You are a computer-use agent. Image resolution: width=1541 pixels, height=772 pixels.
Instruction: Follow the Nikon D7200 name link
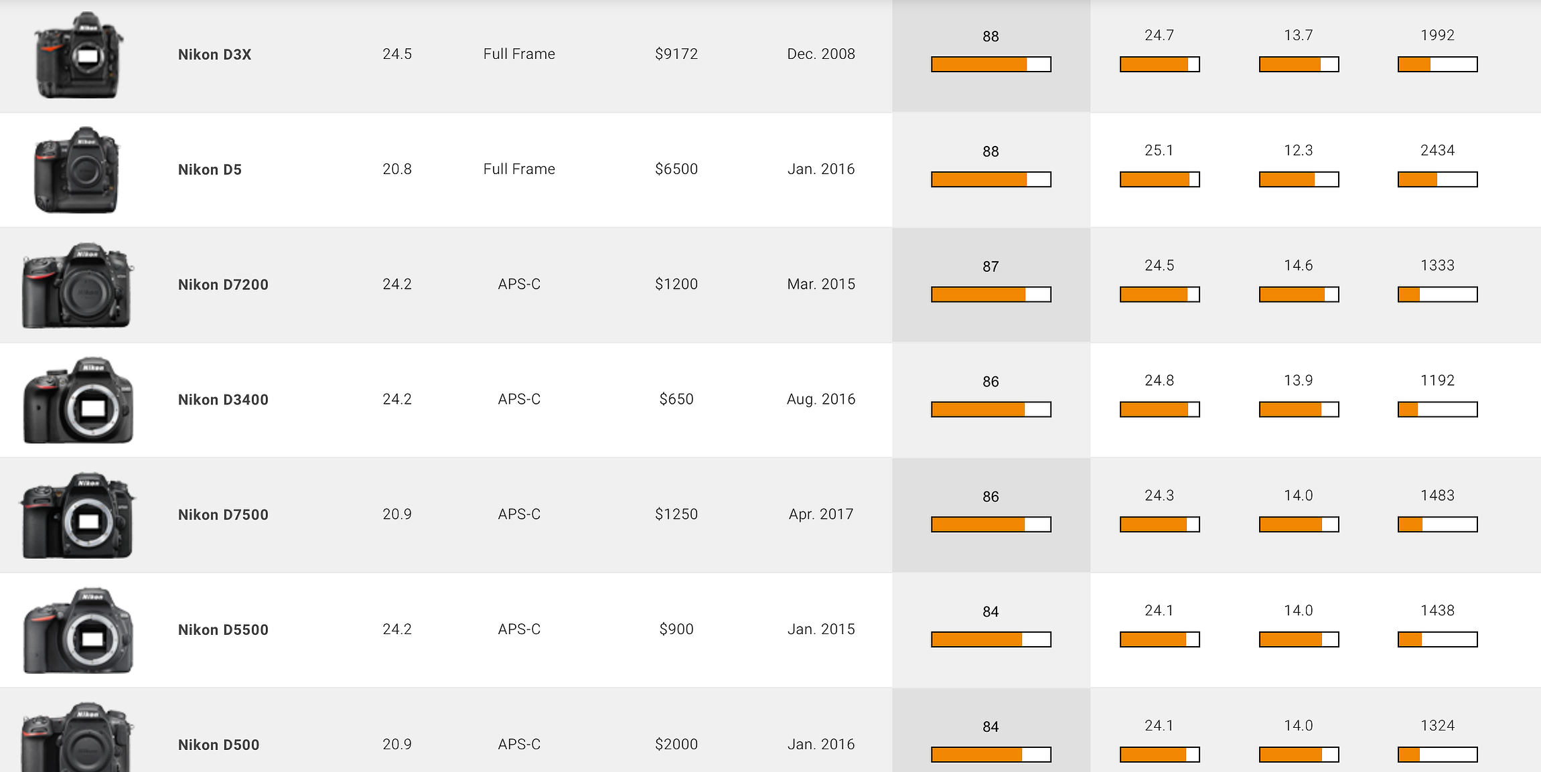tap(223, 285)
